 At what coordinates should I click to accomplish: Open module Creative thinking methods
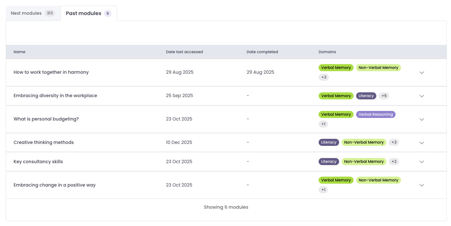pos(44,142)
